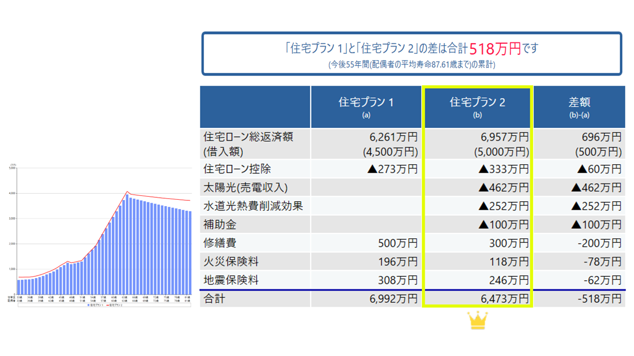
Task: Select the 住宅ローン総返済額 row label
Action: coord(248,136)
